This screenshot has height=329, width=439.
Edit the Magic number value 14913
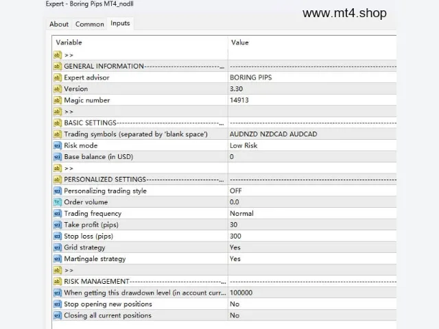239,100
